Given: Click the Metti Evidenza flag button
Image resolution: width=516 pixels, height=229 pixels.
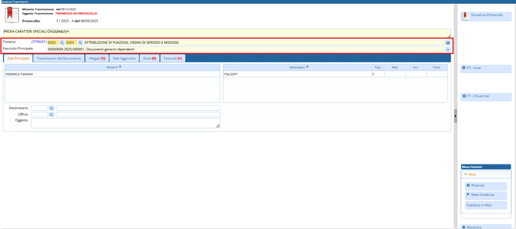Looking at the screenshot, I should (486, 195).
